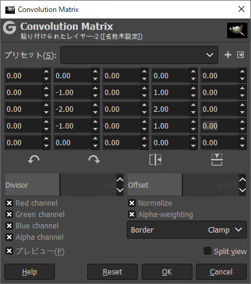Disable the Normalize checkbox
Image resolution: width=251 pixels, height=284 pixels.
131,203
